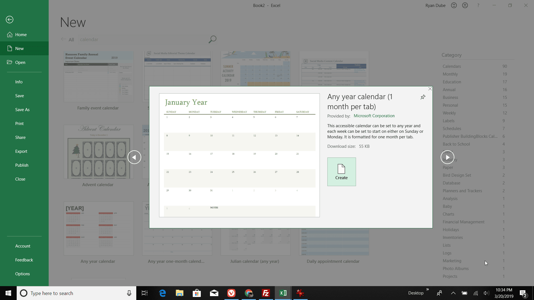Click the pin template icon in preview dialog
Image resolution: width=534 pixels, height=300 pixels.
(423, 97)
